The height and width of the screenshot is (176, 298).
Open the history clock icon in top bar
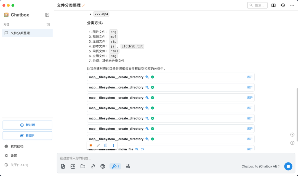tap(283, 5)
